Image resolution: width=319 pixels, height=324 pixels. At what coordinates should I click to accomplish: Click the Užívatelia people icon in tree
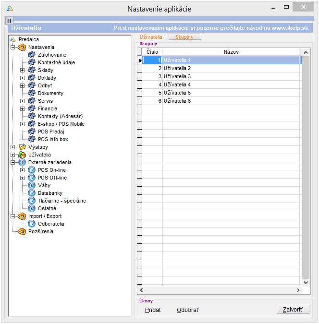pyautogui.click(x=22, y=155)
